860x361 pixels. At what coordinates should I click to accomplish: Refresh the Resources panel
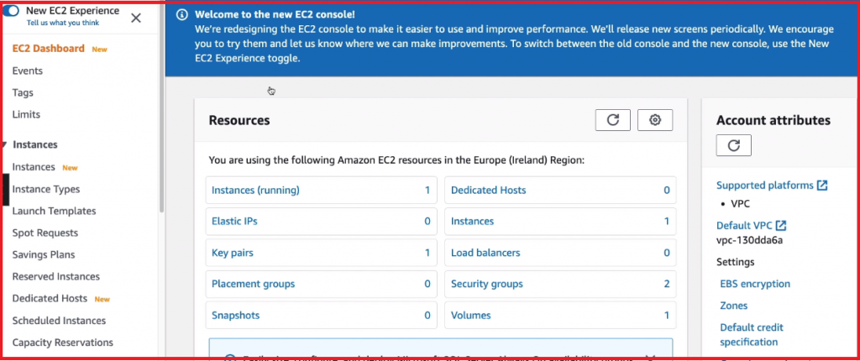pos(612,120)
